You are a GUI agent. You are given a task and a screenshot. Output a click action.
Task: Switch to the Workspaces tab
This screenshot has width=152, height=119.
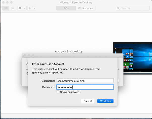[x=85, y=8]
